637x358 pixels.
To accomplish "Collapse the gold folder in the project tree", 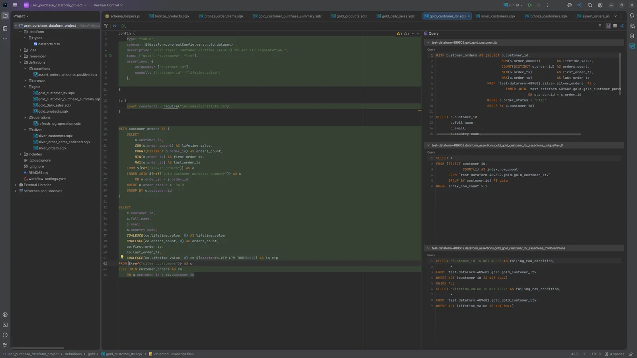I will coord(25,87).
